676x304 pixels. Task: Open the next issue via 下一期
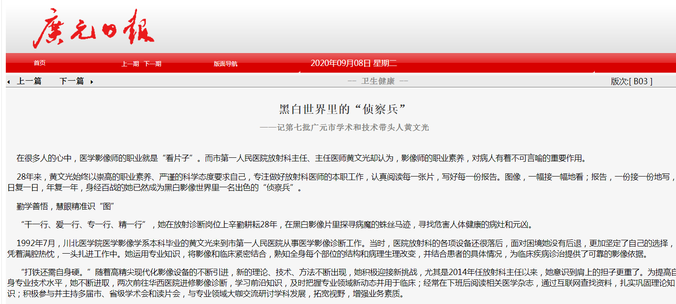tap(152, 64)
